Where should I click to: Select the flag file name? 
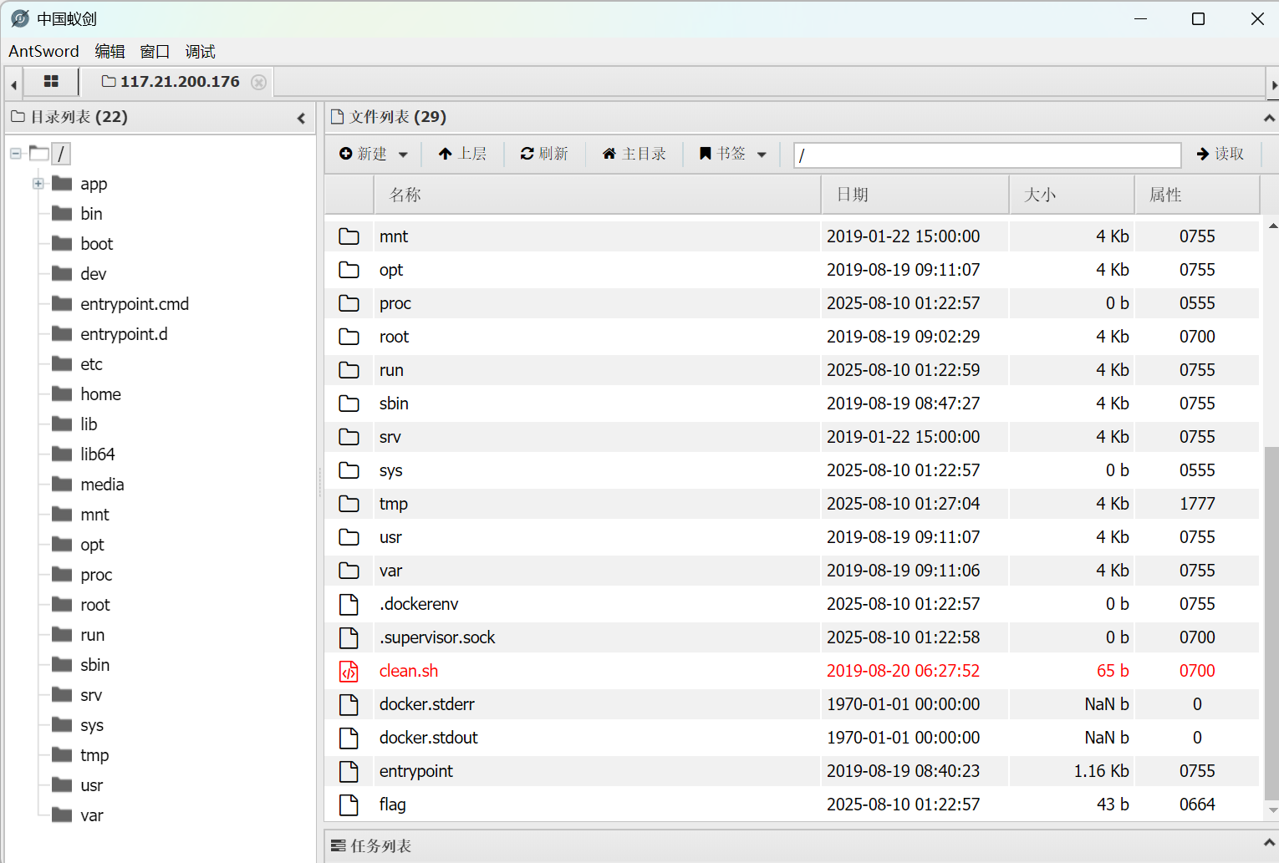(x=392, y=805)
